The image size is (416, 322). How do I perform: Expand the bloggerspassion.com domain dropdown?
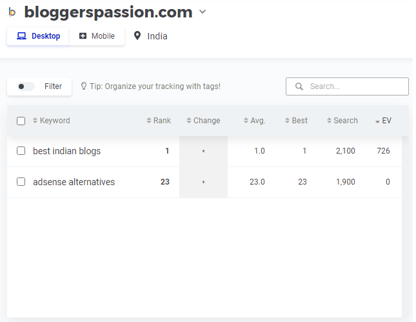coord(203,12)
